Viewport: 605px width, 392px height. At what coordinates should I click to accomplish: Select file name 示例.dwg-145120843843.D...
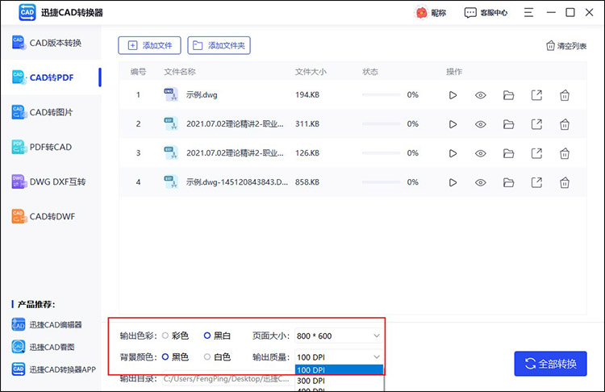pos(237,182)
